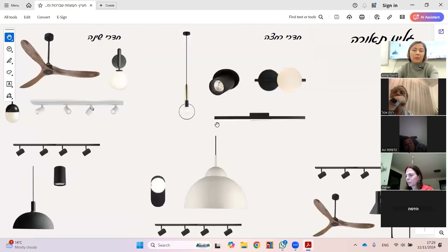Image resolution: width=448 pixels, height=252 pixels.
Task: Go to Acrobat Home view
Action: point(29,5)
